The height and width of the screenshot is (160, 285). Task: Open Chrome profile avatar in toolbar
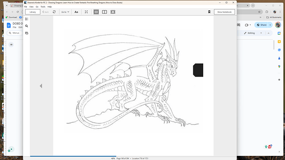click(x=275, y=12)
